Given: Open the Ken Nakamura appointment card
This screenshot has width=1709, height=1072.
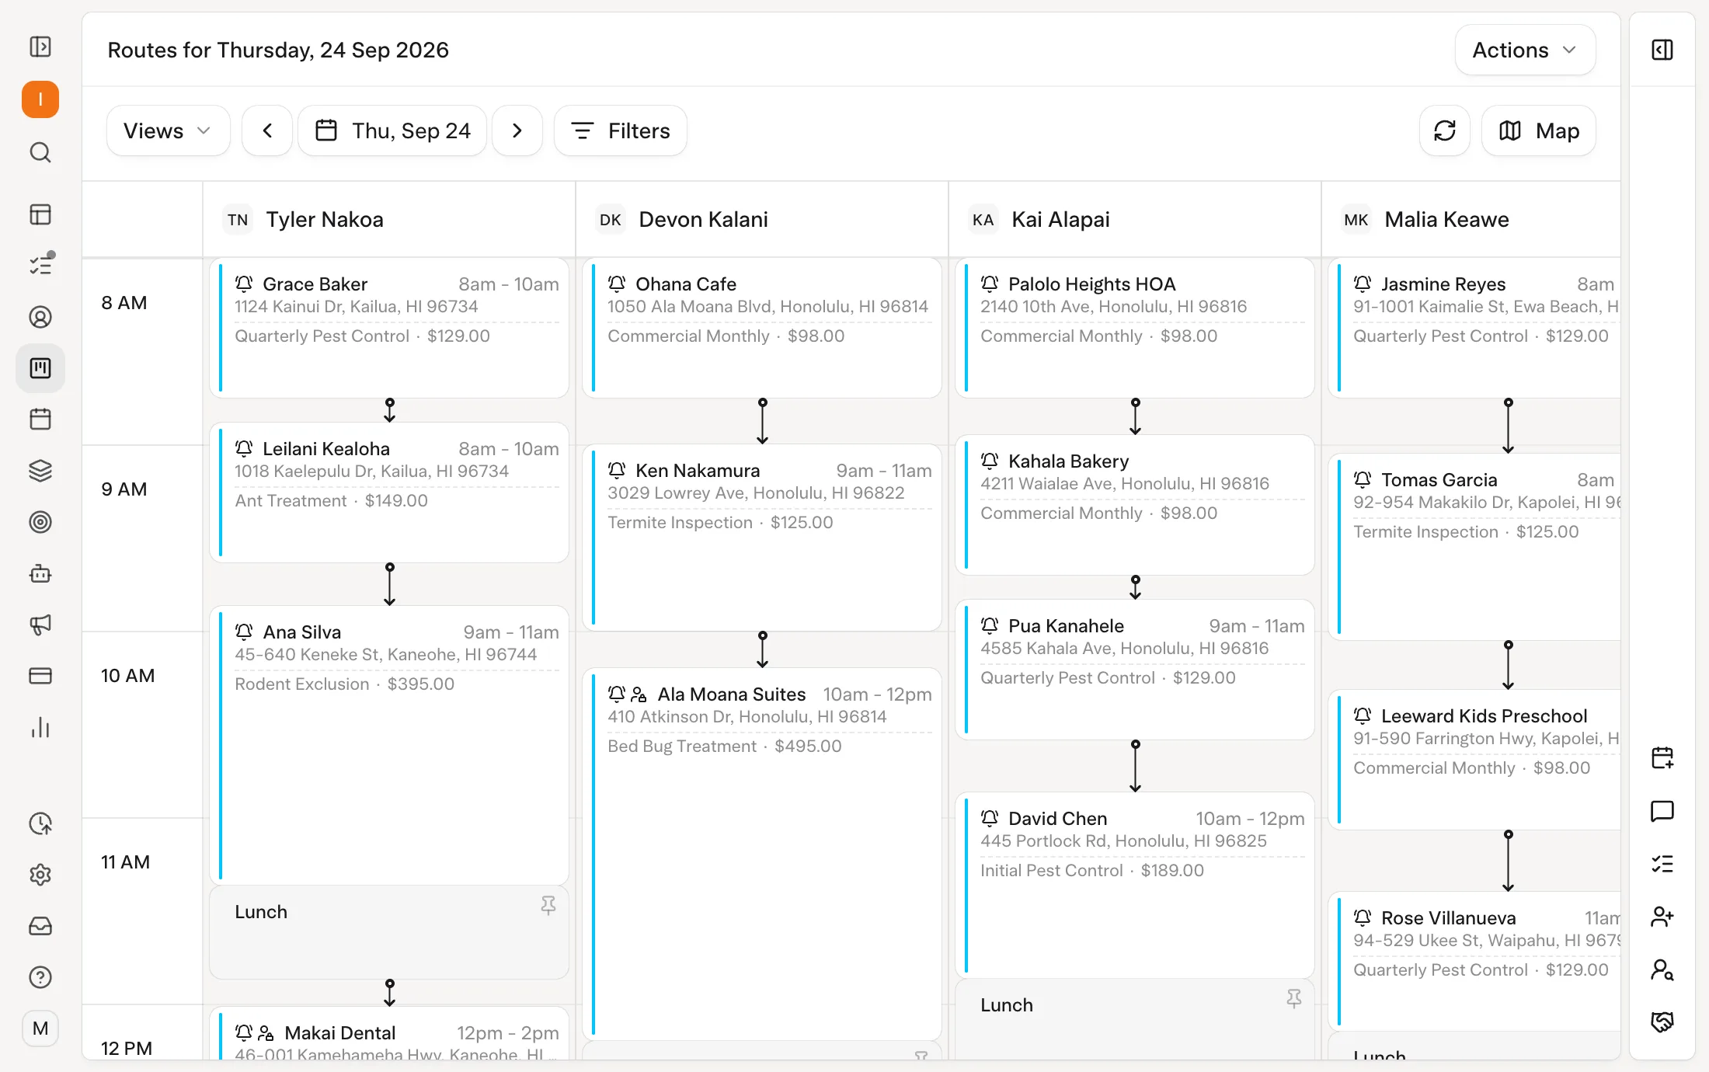Looking at the screenshot, I should tap(762, 538).
